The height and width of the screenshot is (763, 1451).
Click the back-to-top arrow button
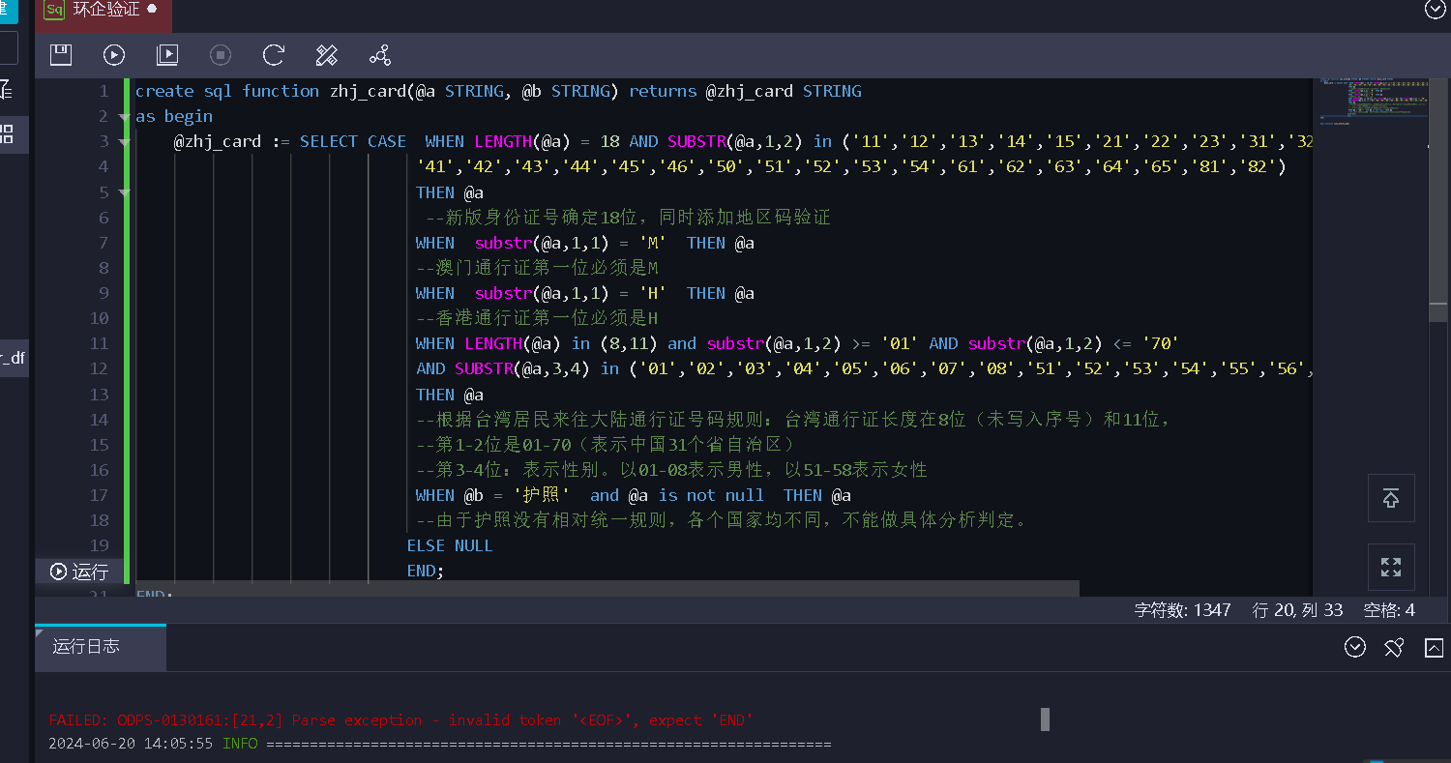(1391, 498)
